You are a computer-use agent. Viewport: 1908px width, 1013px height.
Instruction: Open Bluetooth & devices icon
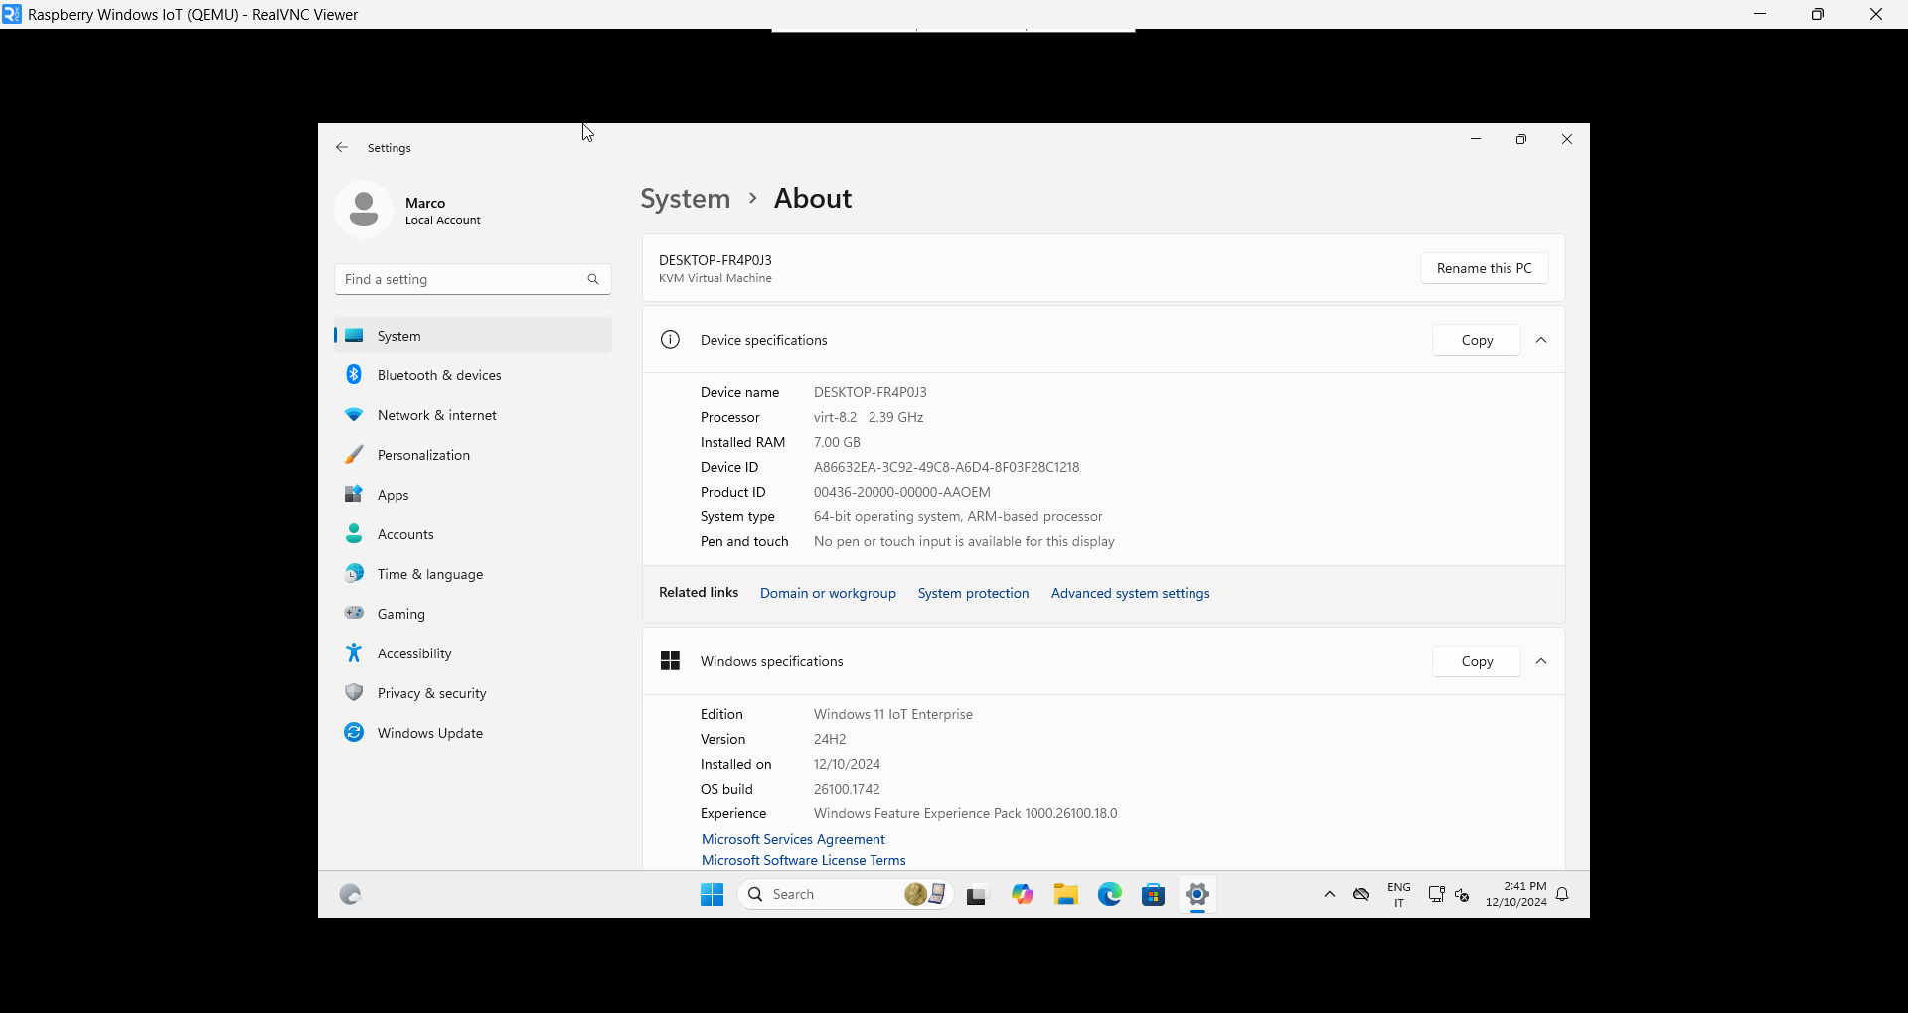pos(354,375)
